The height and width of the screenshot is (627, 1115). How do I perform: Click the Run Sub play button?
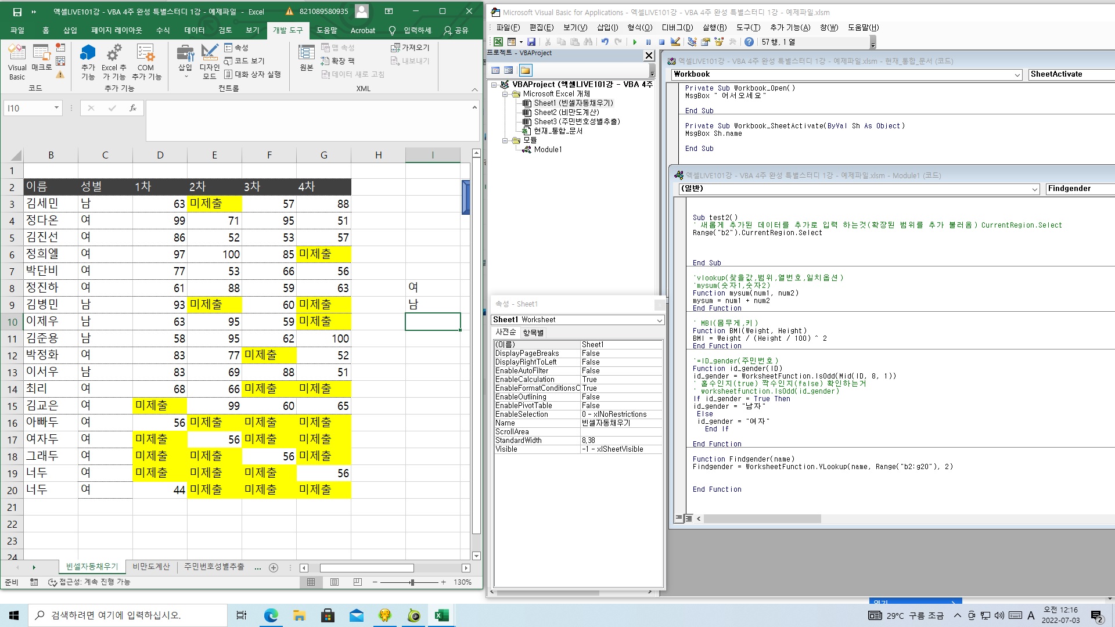tap(635, 42)
